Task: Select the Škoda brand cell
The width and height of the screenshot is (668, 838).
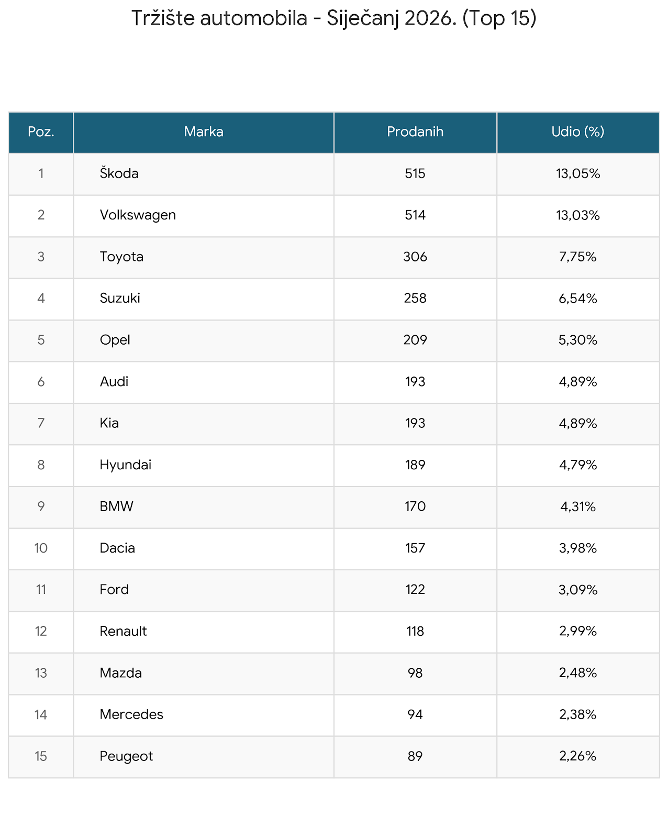Action: coord(119,173)
